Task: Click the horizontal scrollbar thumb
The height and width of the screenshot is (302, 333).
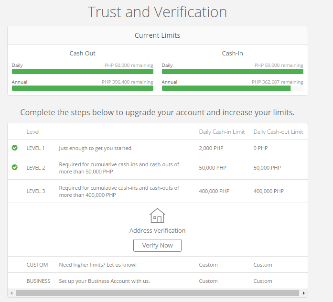Action: pyautogui.click(x=157, y=293)
